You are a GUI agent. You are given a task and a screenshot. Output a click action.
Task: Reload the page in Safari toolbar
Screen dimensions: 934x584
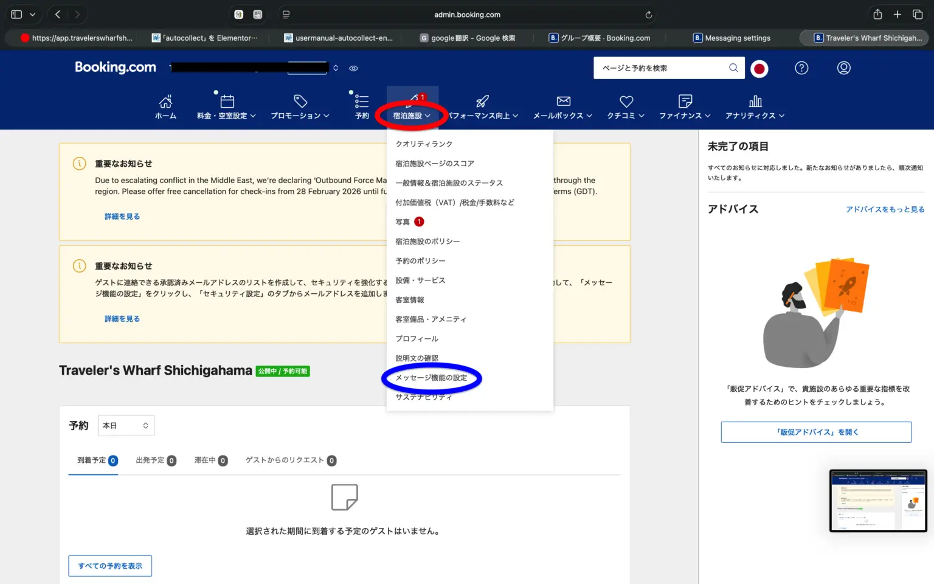coord(648,15)
